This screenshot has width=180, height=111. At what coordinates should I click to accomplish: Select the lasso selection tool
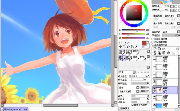click(124, 43)
